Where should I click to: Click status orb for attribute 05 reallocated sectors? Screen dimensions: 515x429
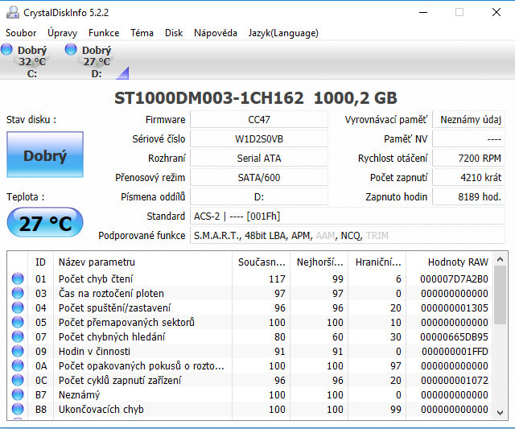coord(18,322)
